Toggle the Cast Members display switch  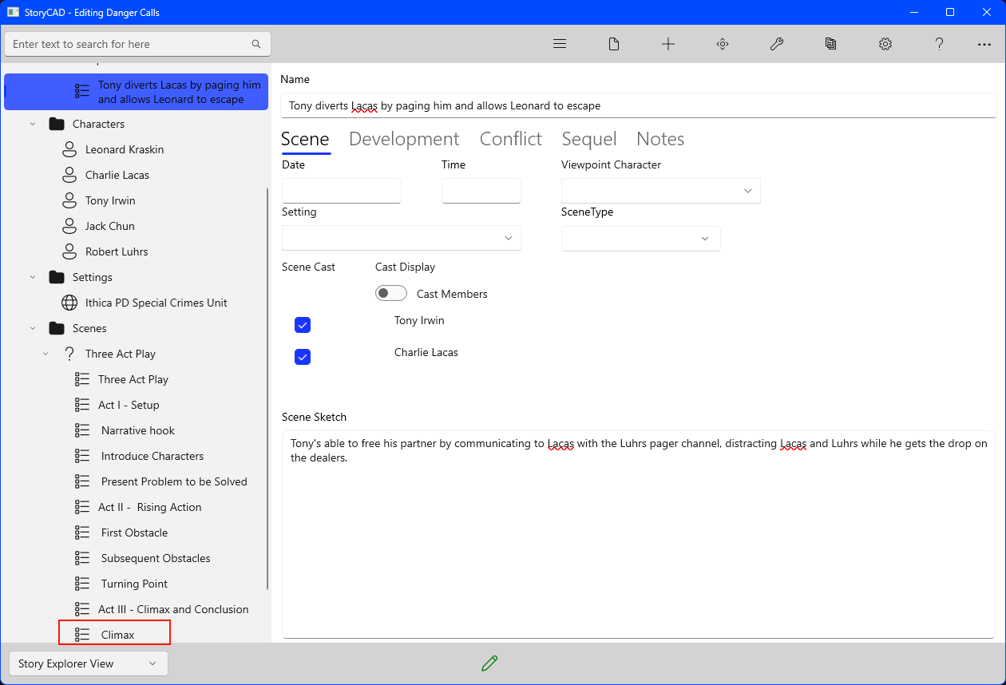(x=391, y=294)
